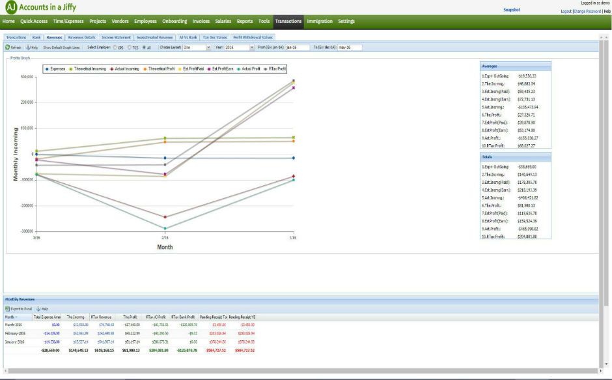Viewport: 612px width, 380px height.
Task: Open the Reports menu
Action: [x=245, y=21]
